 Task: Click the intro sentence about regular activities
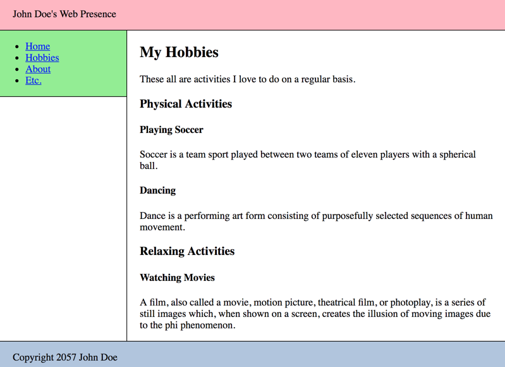247,79
